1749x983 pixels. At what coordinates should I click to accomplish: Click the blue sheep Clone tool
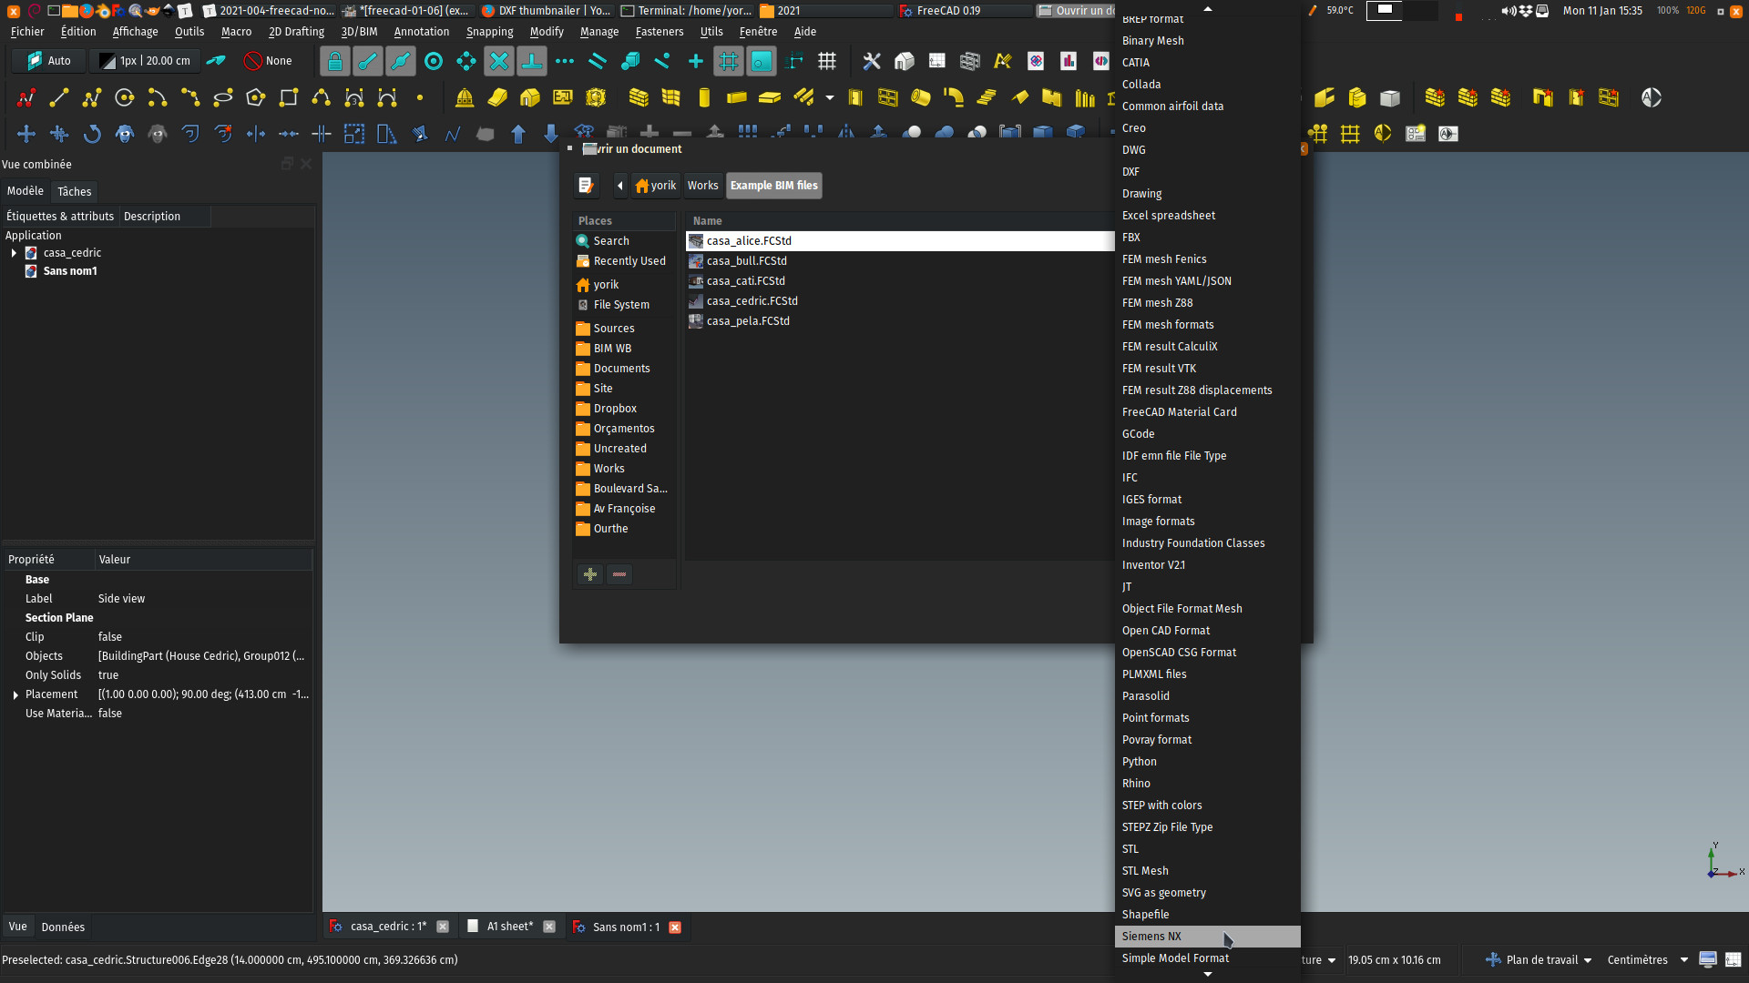(x=125, y=134)
